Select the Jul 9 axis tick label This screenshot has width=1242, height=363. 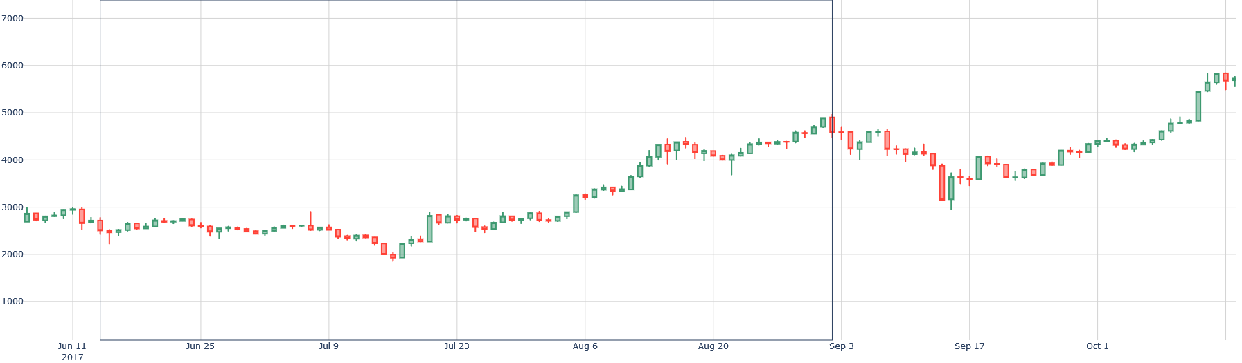(x=328, y=346)
